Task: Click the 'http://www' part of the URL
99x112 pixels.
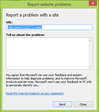Action: point(15,27)
